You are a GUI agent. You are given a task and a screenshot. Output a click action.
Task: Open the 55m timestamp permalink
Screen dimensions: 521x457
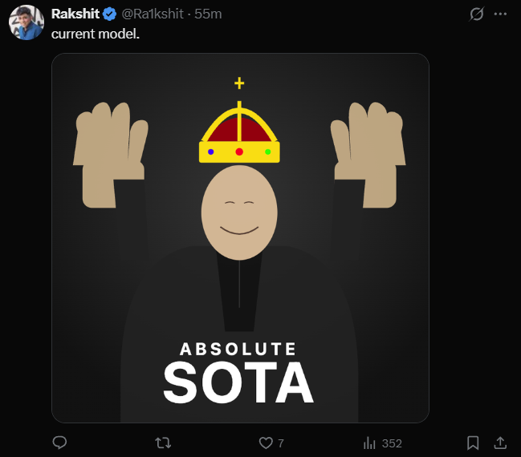208,14
